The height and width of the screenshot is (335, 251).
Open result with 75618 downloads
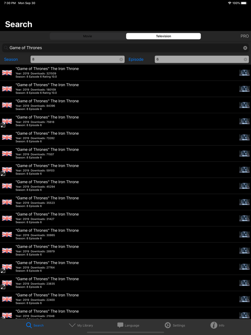tap(125, 121)
